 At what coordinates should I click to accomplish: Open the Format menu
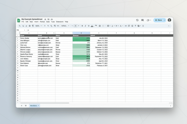[x=42, y=22]
